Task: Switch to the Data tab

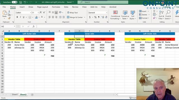Action: click(66, 7)
